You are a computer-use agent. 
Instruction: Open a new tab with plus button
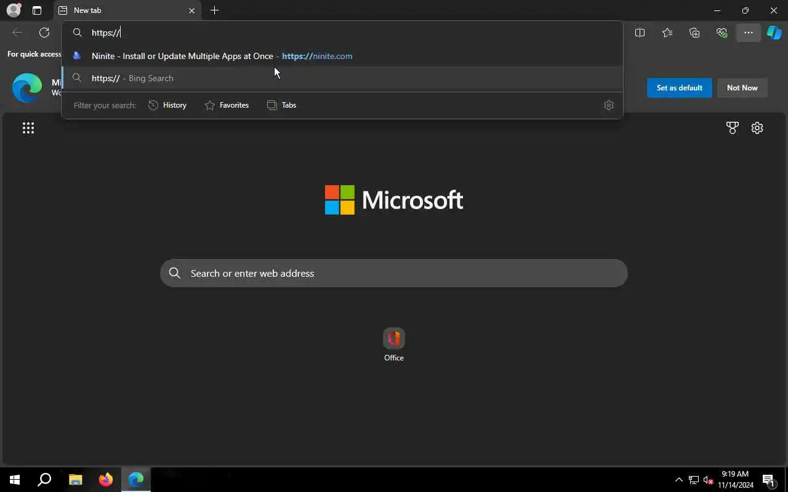click(214, 10)
